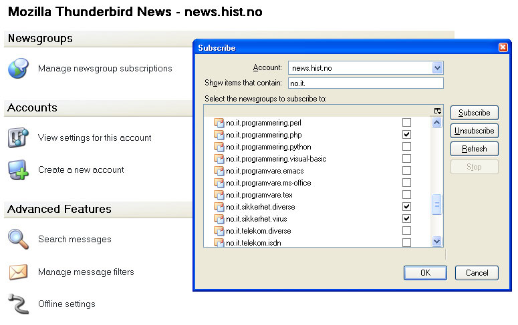Click the newsgroup icon beside no.it.sikkerhet.virus
The width and height of the screenshot is (518, 325).
pos(219,219)
